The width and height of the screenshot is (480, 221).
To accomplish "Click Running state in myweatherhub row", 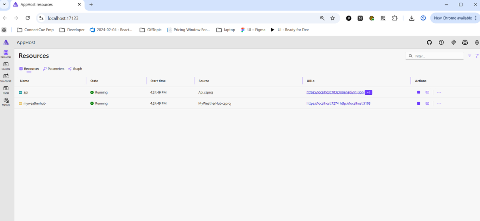I will pyautogui.click(x=99, y=104).
